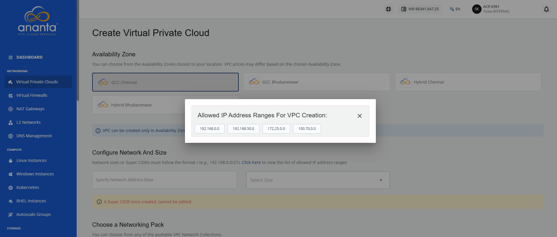This screenshot has width=557, height=237.
Task: Open the wallet balance INR 99,841,647.25
Action: (420, 9)
